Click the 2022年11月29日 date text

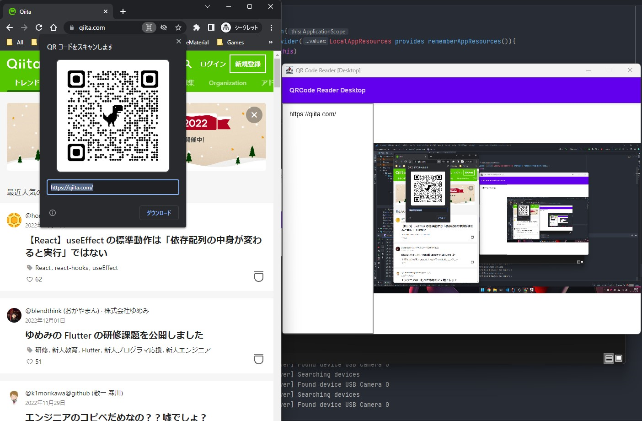[45, 403]
